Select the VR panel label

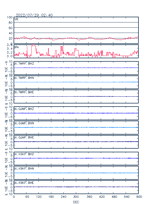16,19
